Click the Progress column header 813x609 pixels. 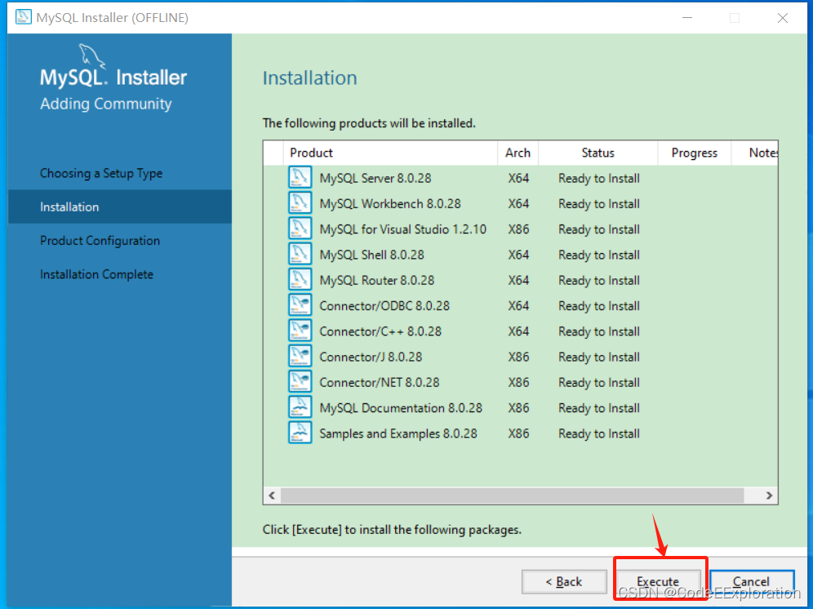(695, 153)
